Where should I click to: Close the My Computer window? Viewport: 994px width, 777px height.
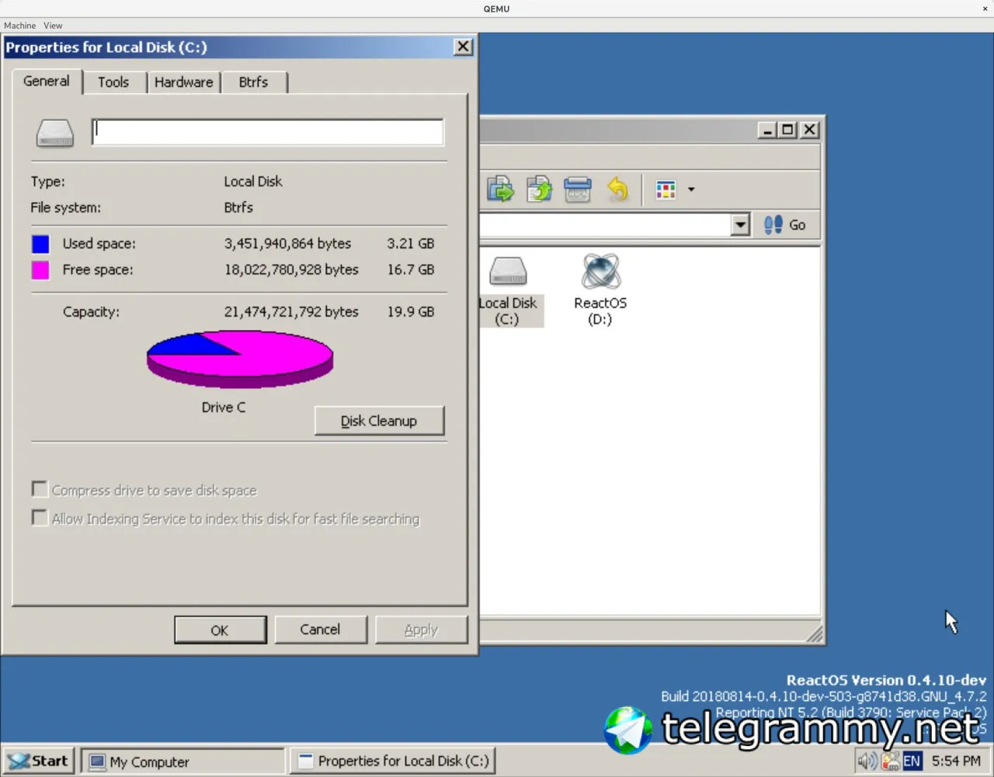click(x=809, y=130)
